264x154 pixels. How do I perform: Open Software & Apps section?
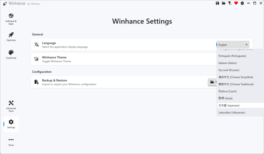point(11,19)
